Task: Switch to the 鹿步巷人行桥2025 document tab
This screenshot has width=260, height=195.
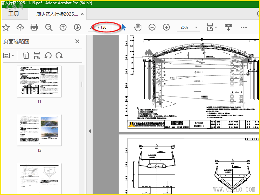Action: tap(57, 14)
